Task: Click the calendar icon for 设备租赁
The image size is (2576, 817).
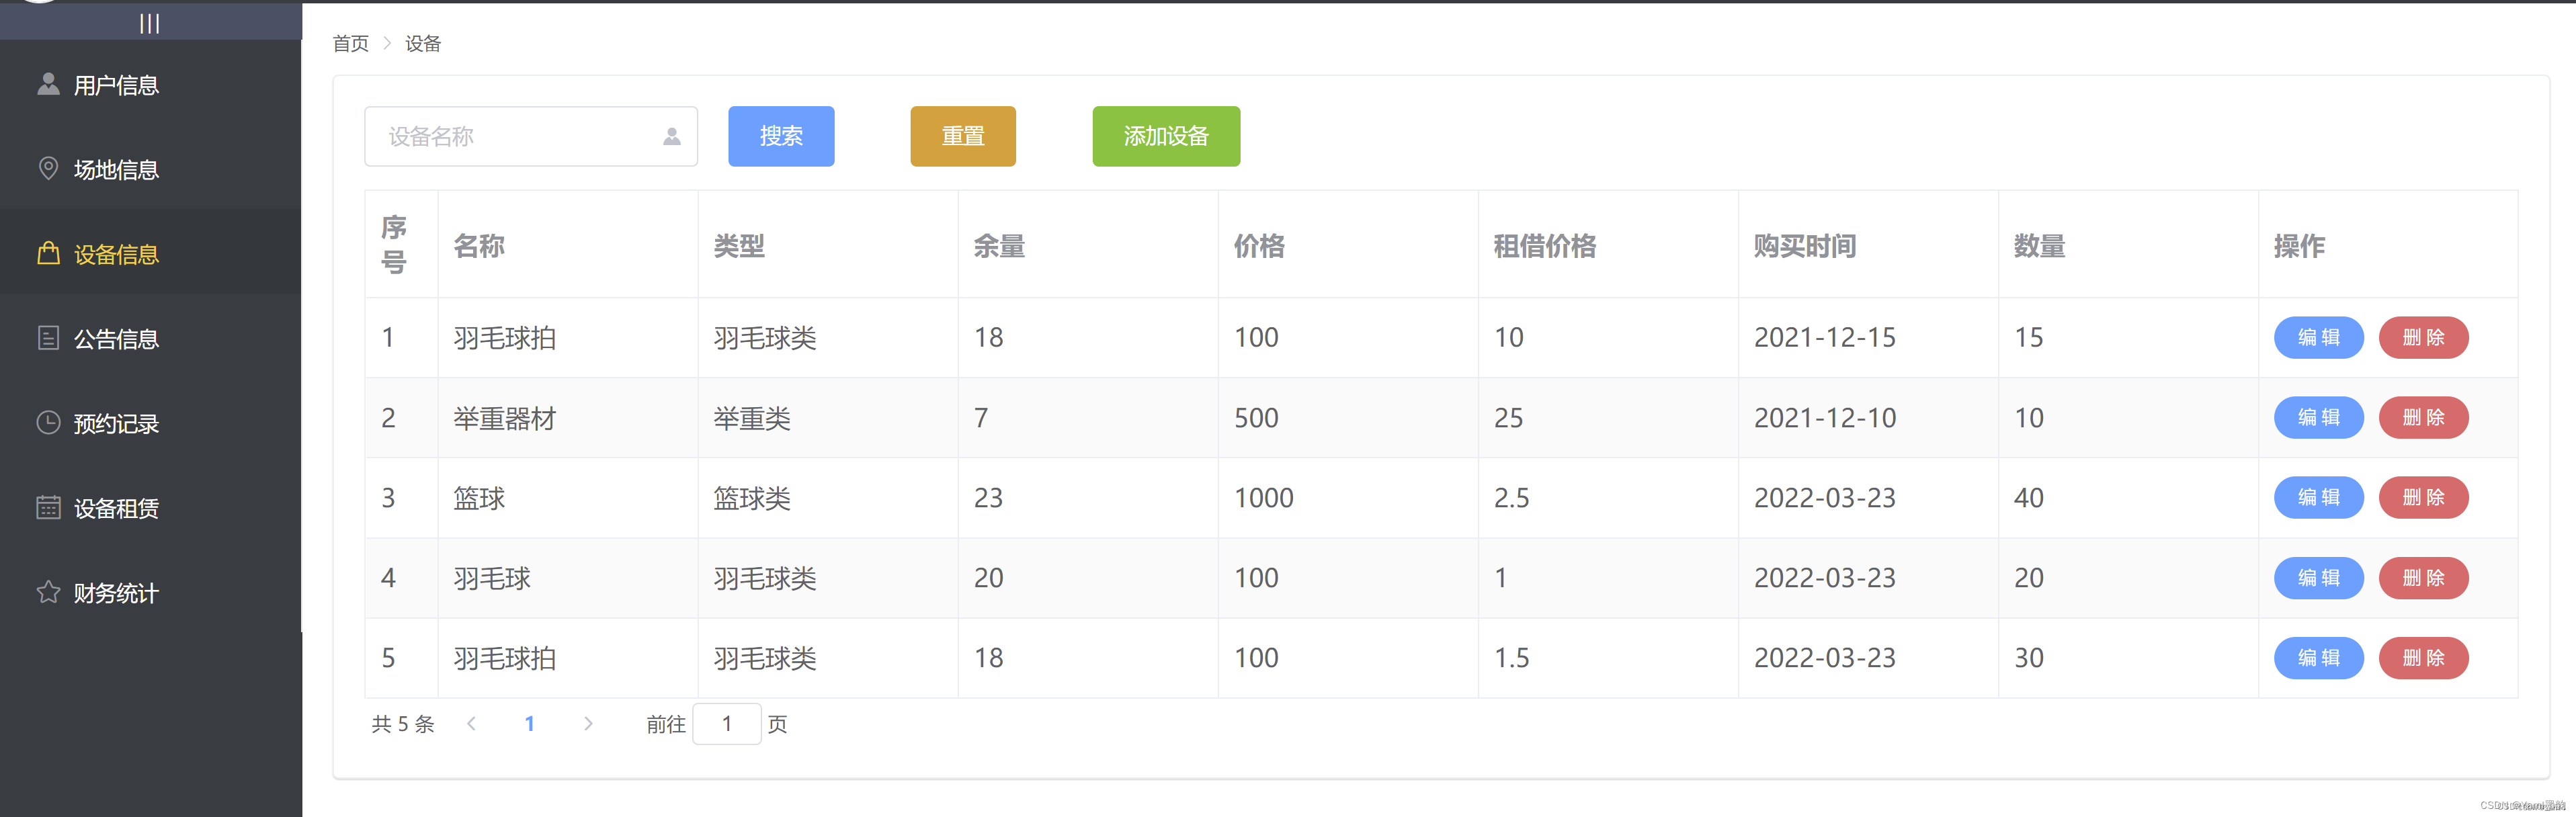Action: click(48, 507)
